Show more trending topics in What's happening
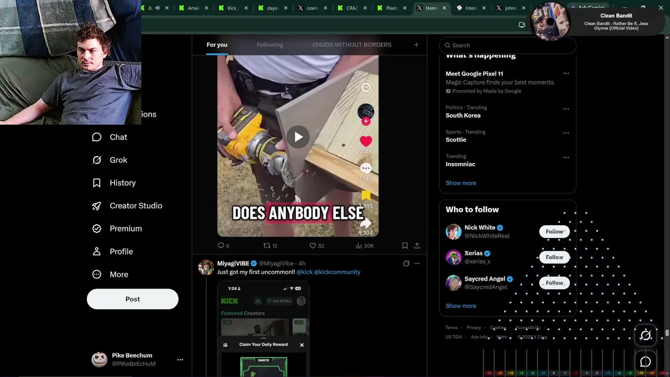This screenshot has width=670, height=377. [461, 183]
